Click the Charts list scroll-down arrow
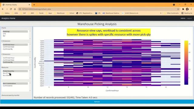 30,38
